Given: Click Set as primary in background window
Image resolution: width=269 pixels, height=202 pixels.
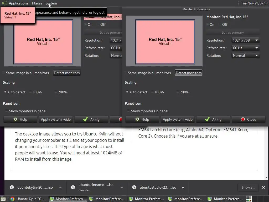Looking at the screenshot, I should click(103, 32).
